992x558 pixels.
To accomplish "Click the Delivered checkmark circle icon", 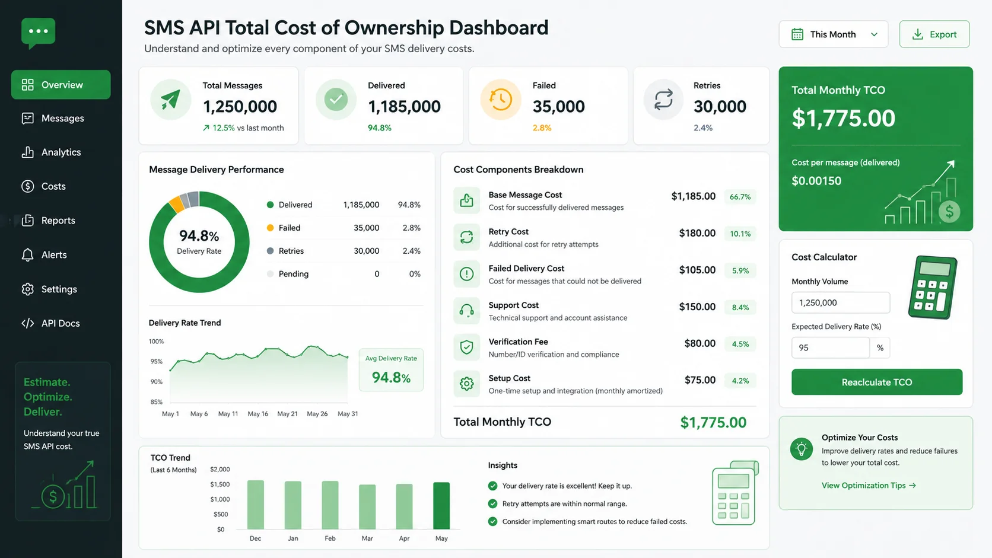I will 336,100.
